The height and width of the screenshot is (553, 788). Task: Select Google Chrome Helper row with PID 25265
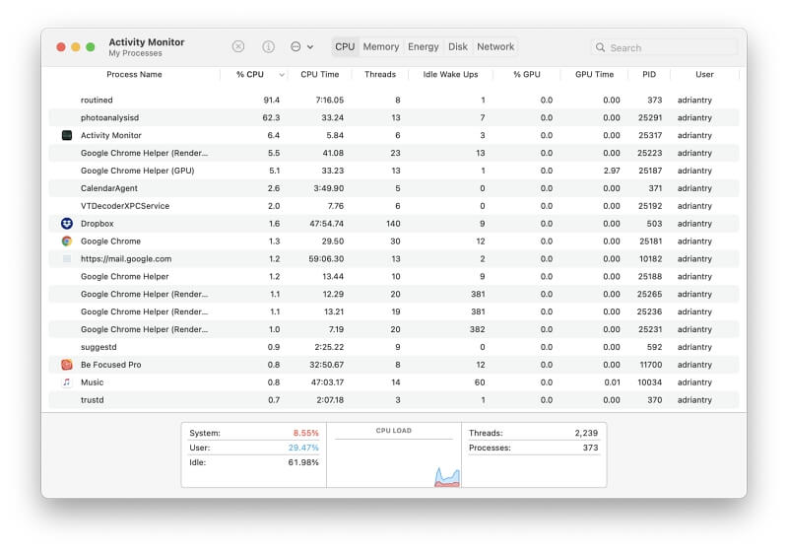394,294
